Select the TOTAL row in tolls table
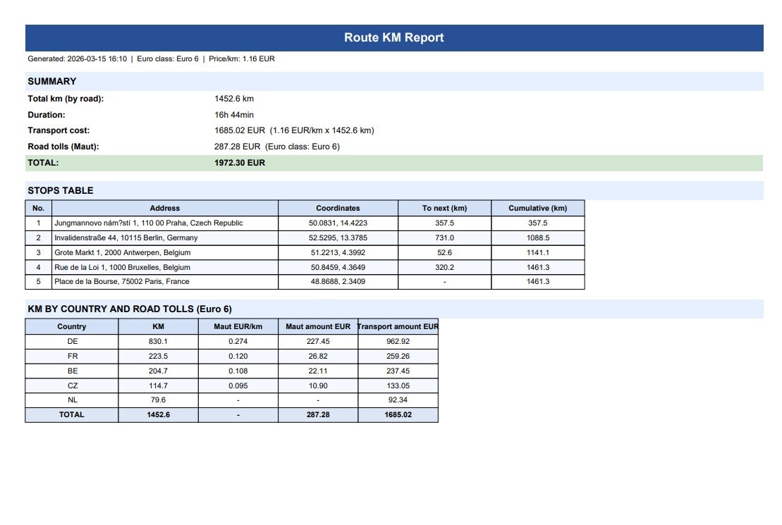Screen dimensions: 782x525 click(73, 415)
